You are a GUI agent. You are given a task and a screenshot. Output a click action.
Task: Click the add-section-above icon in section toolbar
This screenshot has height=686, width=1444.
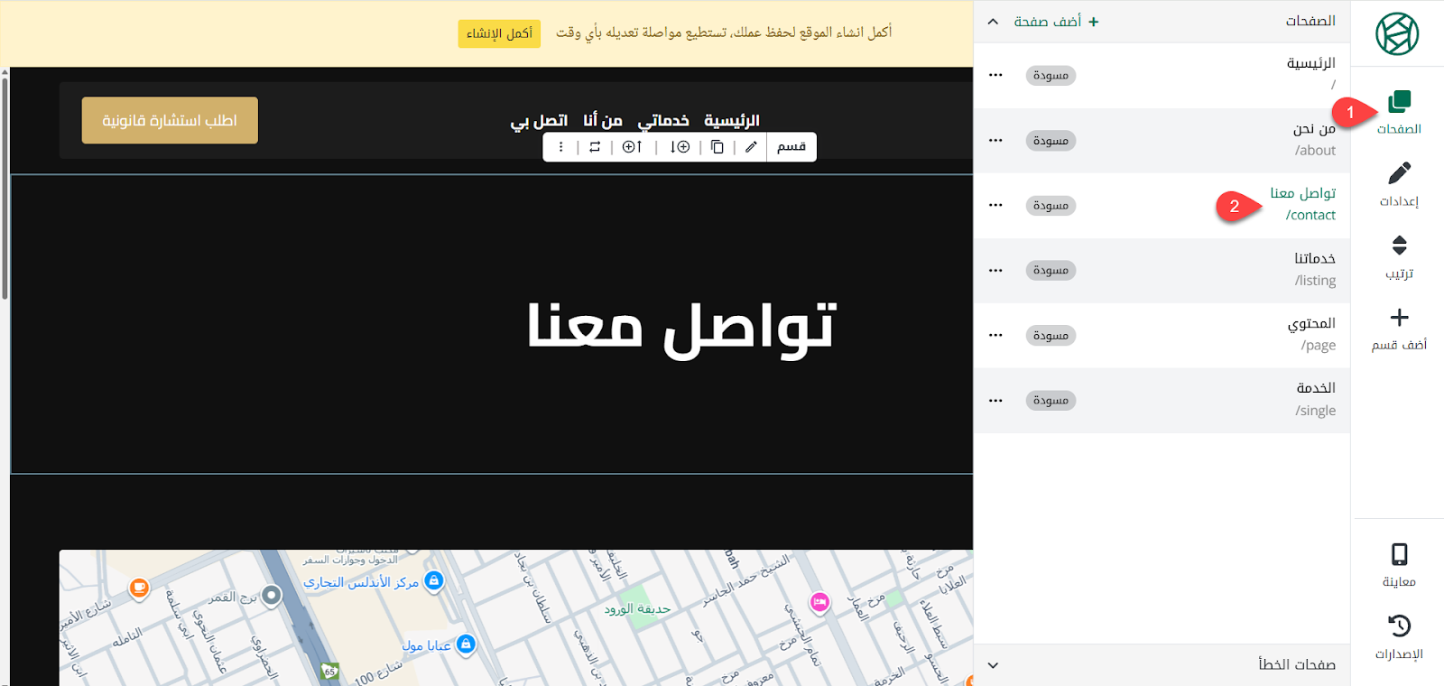pos(633,147)
